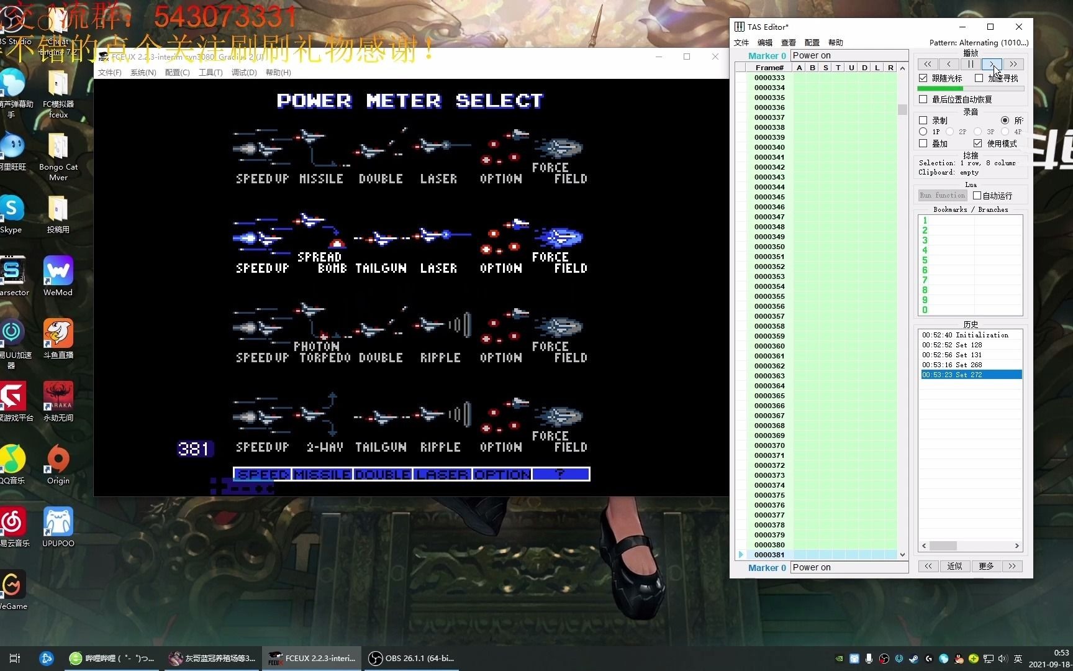1073x671 pixels.
Task: Click the find-next >> button by 更多
Action: [x=1013, y=566]
